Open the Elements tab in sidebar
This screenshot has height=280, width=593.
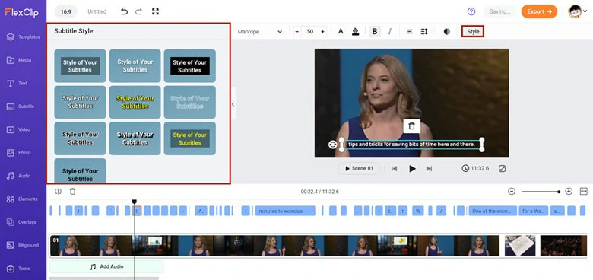pyautogui.click(x=23, y=199)
